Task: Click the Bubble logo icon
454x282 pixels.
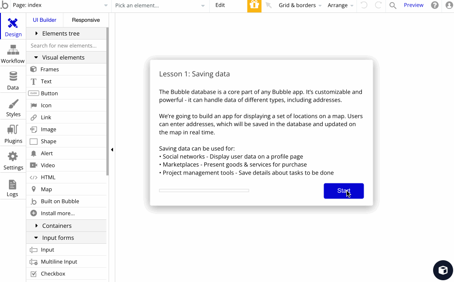Action: click(x=4, y=5)
